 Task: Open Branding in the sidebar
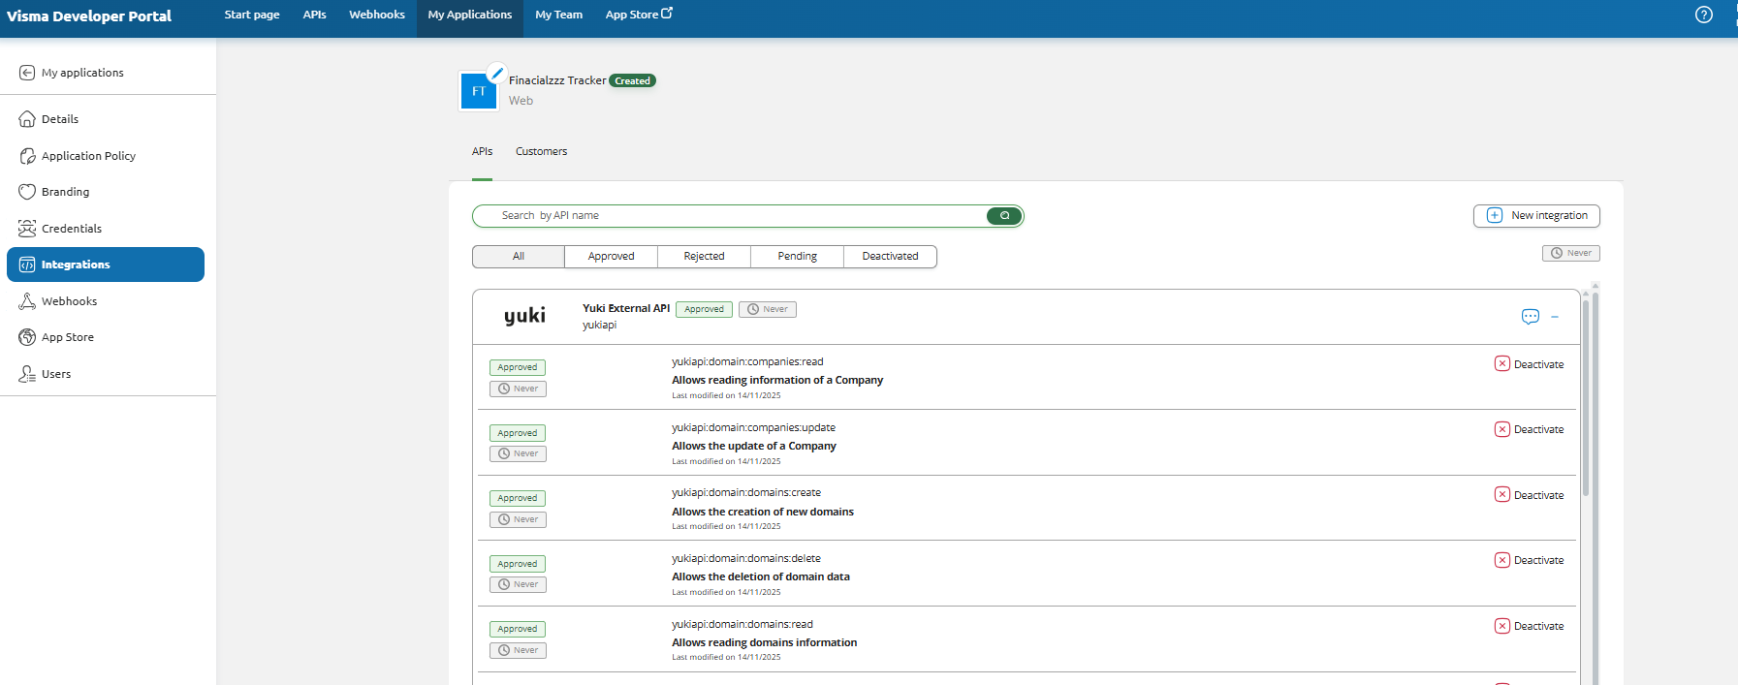(x=65, y=192)
